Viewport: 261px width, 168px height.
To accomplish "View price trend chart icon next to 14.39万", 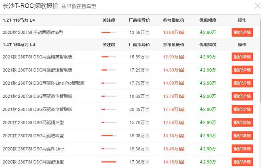I will [182, 70].
